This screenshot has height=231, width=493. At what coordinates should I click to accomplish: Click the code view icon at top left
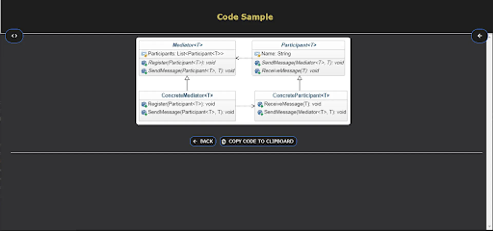tap(14, 36)
